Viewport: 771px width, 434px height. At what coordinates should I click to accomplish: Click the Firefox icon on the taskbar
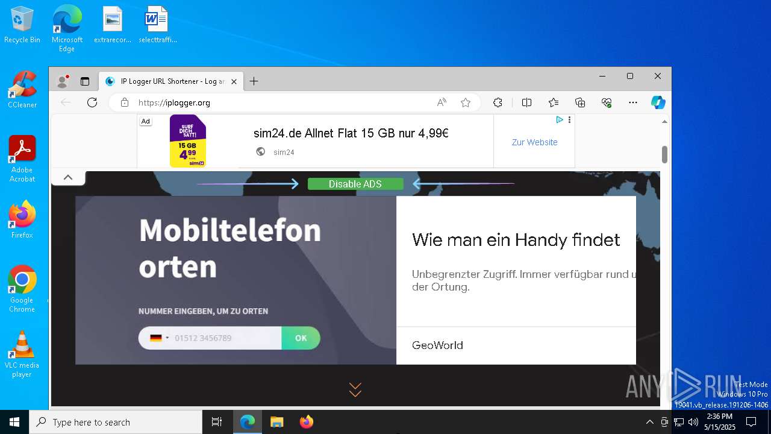click(x=306, y=422)
